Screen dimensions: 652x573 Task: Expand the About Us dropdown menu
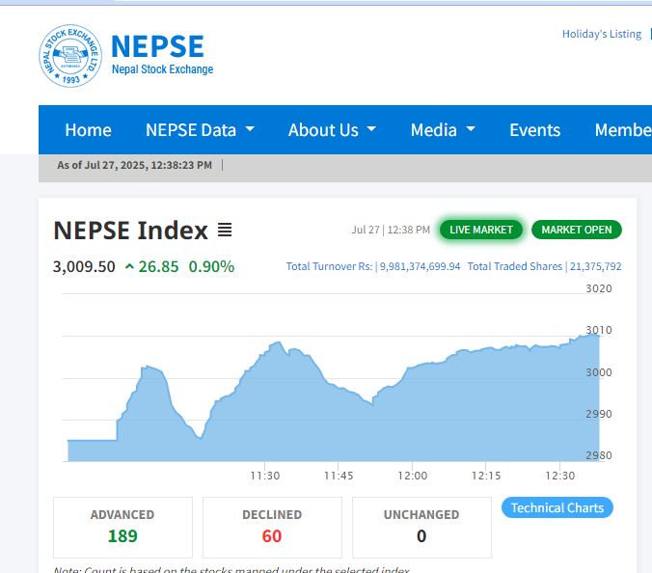[x=332, y=130]
